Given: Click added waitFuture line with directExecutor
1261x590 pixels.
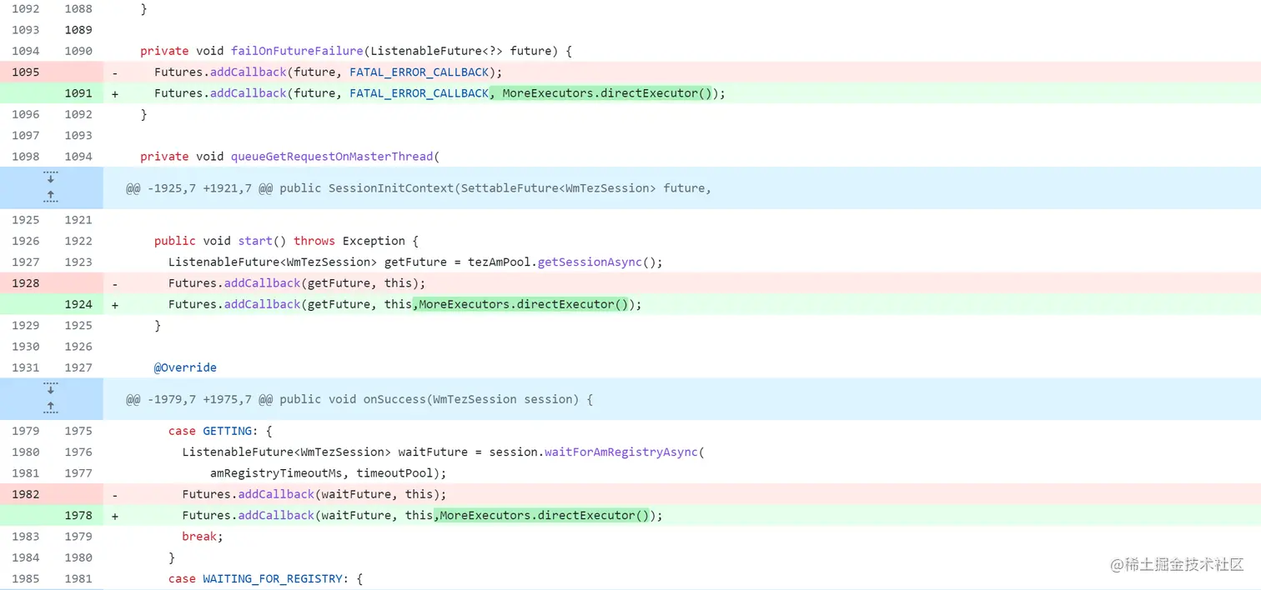Looking at the screenshot, I should tap(423, 515).
